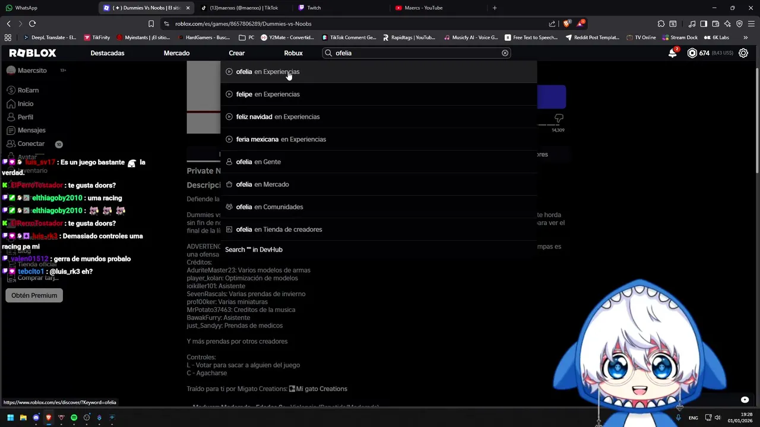Image resolution: width=760 pixels, height=427 pixels.
Task: Reload the current page
Action: pos(32,24)
